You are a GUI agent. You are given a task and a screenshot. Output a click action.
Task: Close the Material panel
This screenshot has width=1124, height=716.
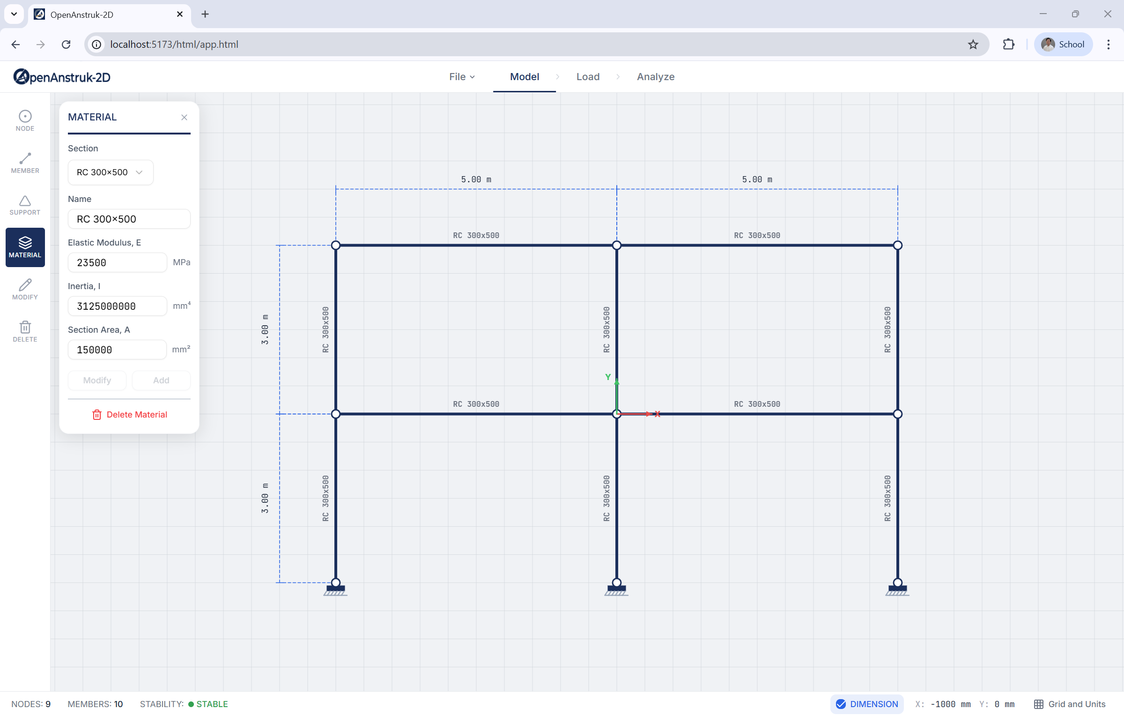pyautogui.click(x=184, y=117)
